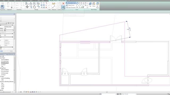The height and width of the screenshot is (95, 170).
Task: Click the red Delete icon in the Modify panel
Action: pos(46,7)
